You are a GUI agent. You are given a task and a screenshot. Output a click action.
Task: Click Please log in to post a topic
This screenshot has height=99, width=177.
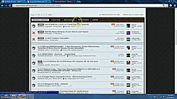(133, 15)
